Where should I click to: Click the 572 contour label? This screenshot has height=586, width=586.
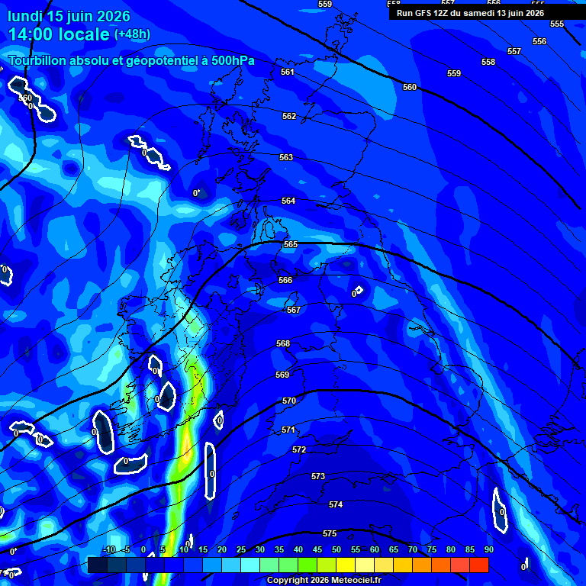pyautogui.click(x=299, y=449)
